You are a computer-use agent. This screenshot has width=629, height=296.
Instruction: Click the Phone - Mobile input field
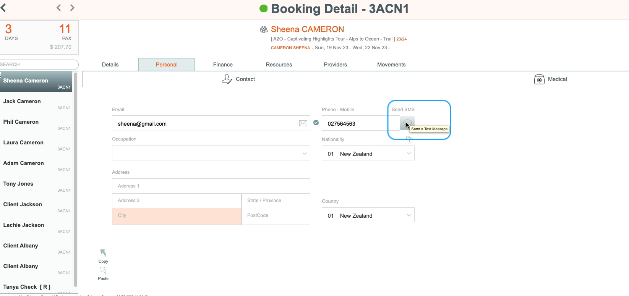click(x=361, y=123)
